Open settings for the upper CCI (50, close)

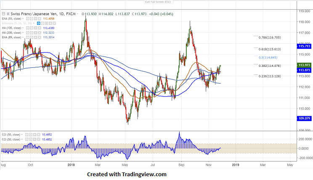31,135
